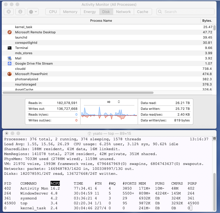Click the Microsoft Remote Desktop icon
The width and height of the screenshot is (220, 213).
(x=10, y=32)
